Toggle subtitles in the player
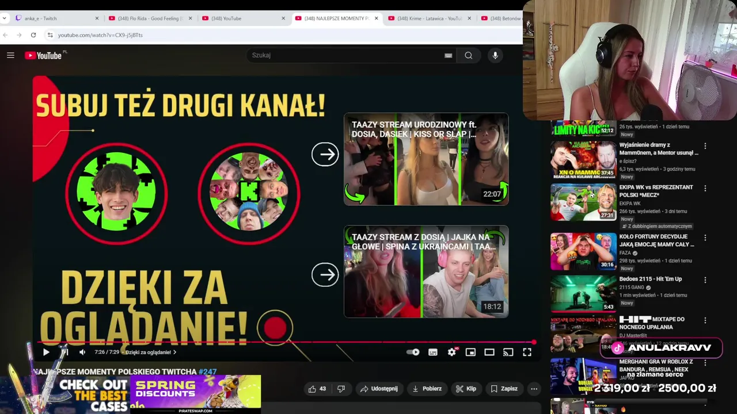The height and width of the screenshot is (414, 737). point(433,352)
